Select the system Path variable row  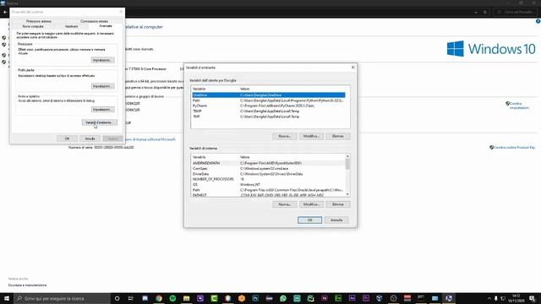[x=269, y=190]
